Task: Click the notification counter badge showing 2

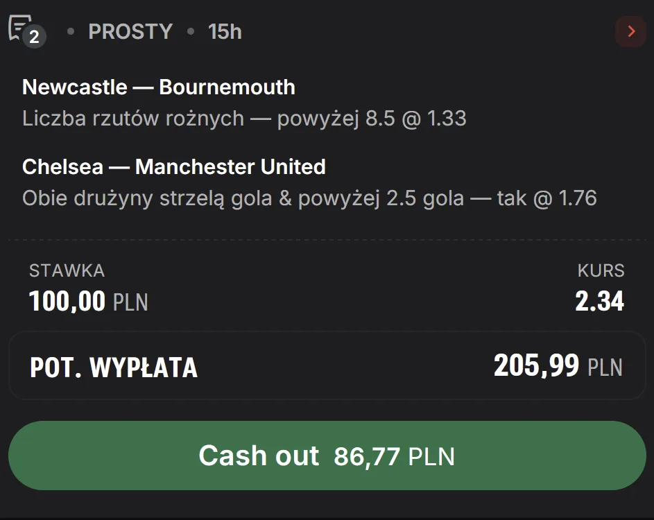Action: point(33,37)
